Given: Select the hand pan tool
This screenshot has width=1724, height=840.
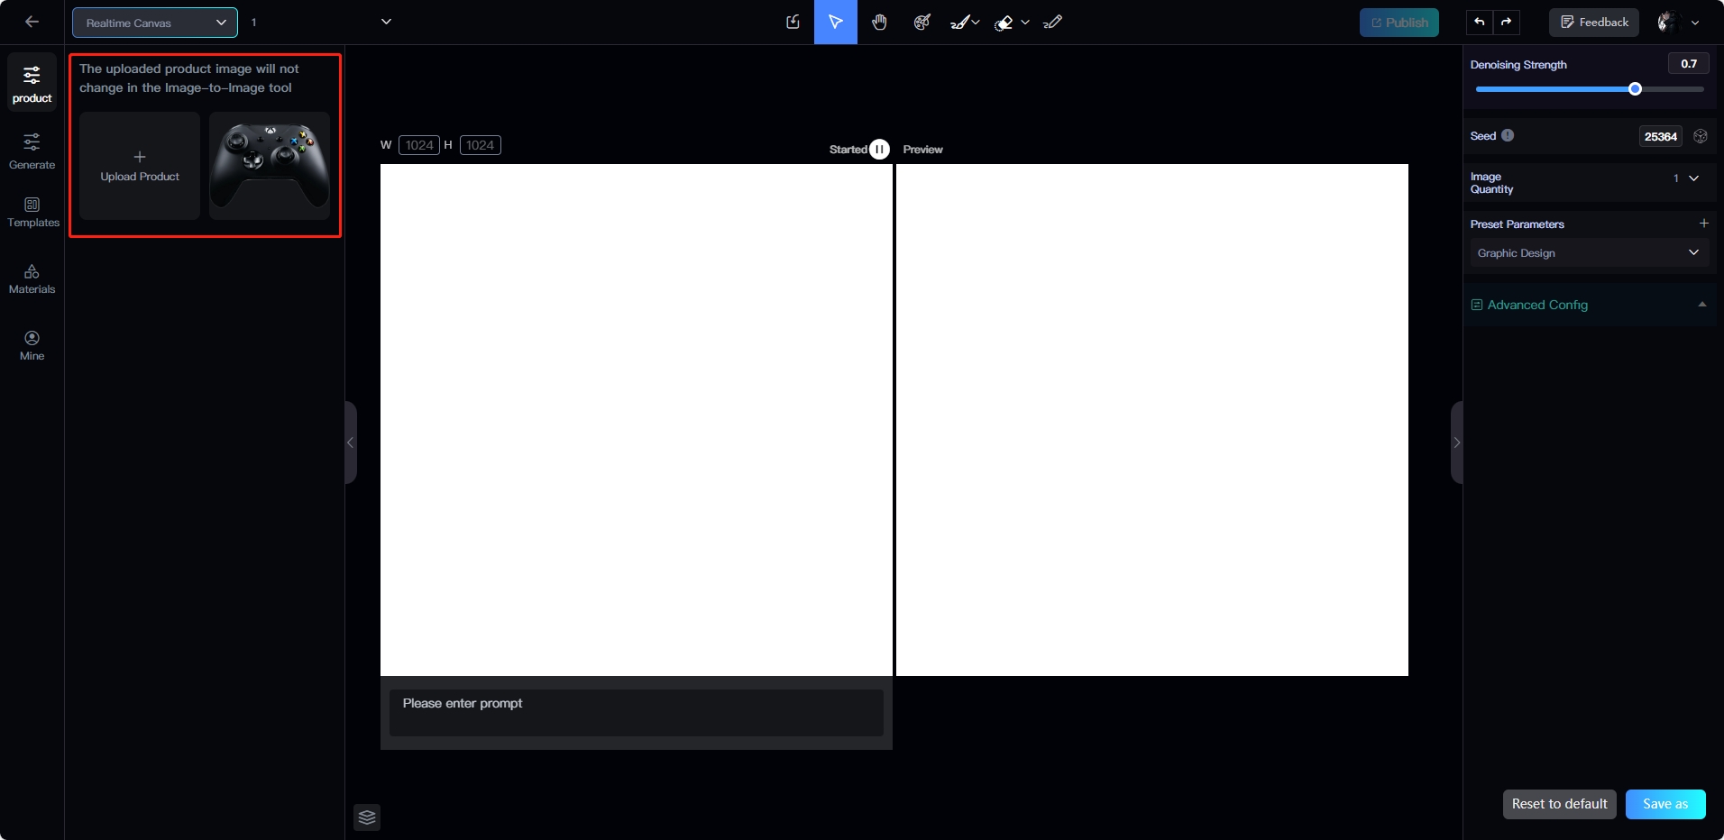Looking at the screenshot, I should pos(879,23).
